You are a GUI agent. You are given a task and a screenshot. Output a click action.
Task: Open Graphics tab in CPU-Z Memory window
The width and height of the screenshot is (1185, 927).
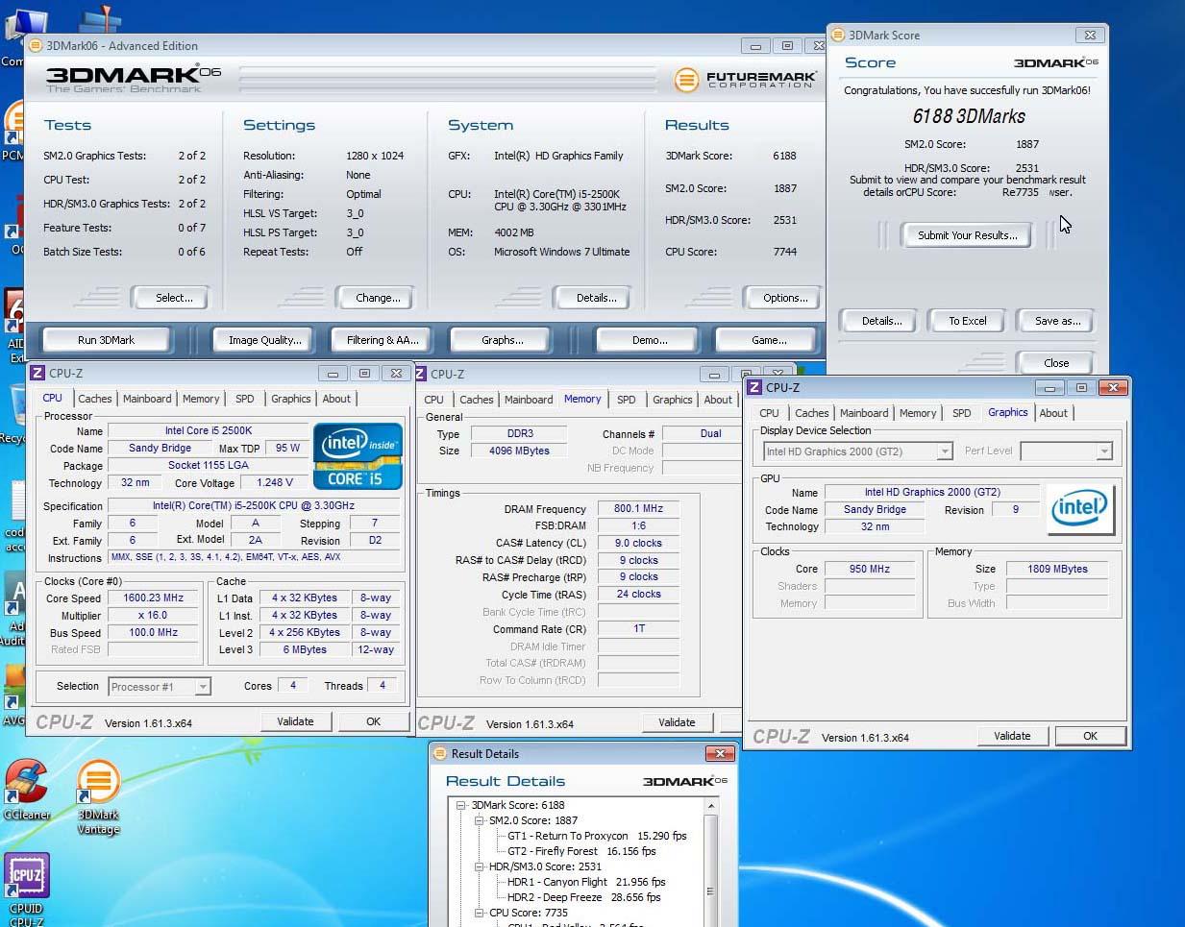[x=672, y=400]
